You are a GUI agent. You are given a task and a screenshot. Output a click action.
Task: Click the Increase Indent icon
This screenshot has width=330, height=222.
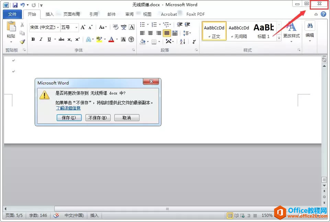click(187, 25)
